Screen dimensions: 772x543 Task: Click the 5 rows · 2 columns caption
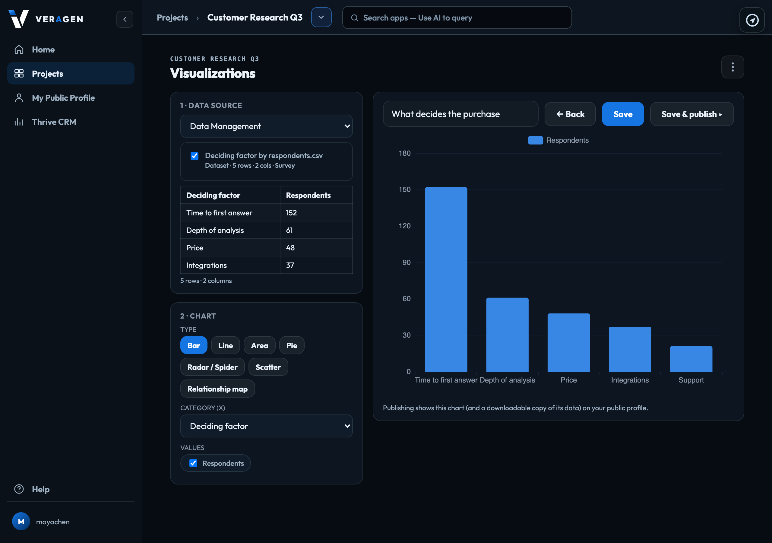click(206, 281)
